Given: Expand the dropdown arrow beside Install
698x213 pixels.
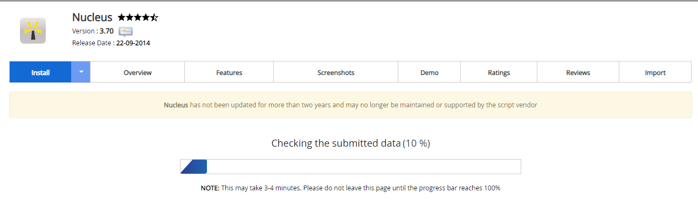Looking at the screenshot, I should (x=81, y=72).
